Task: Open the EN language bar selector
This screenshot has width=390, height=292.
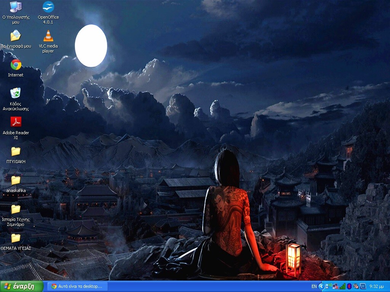Action: [x=314, y=287]
